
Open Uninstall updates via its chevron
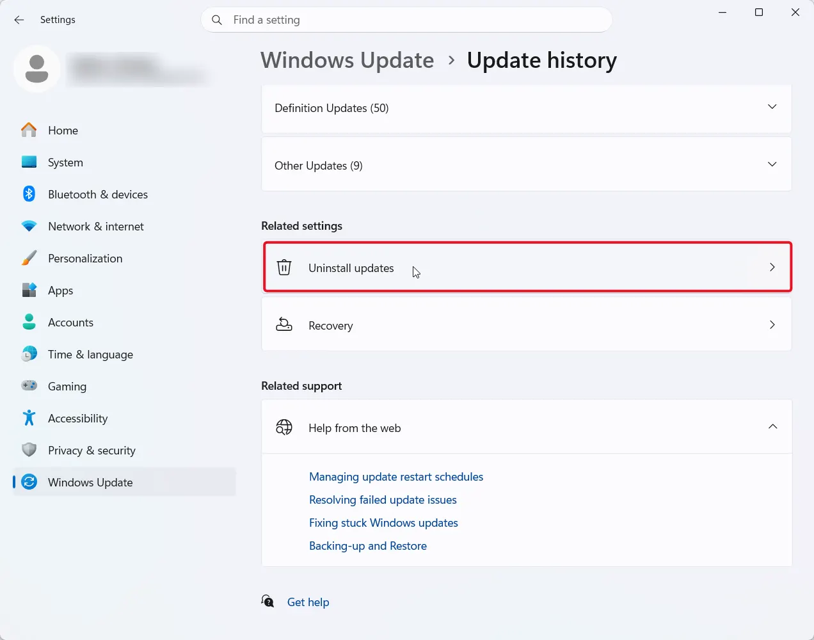772,267
